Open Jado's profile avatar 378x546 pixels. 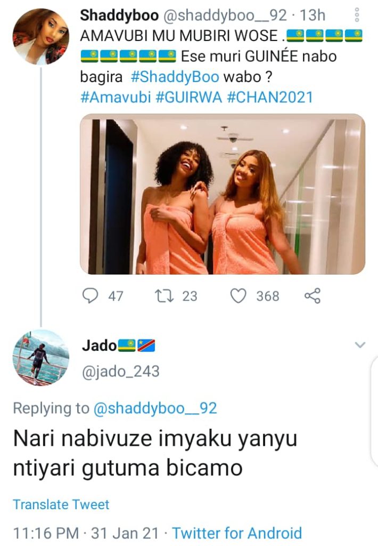tap(40, 358)
